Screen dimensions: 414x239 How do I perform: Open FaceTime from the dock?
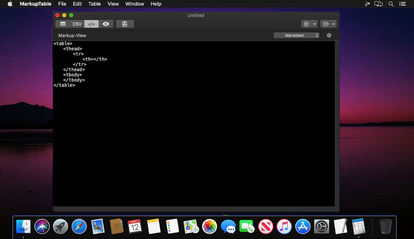pos(247,226)
